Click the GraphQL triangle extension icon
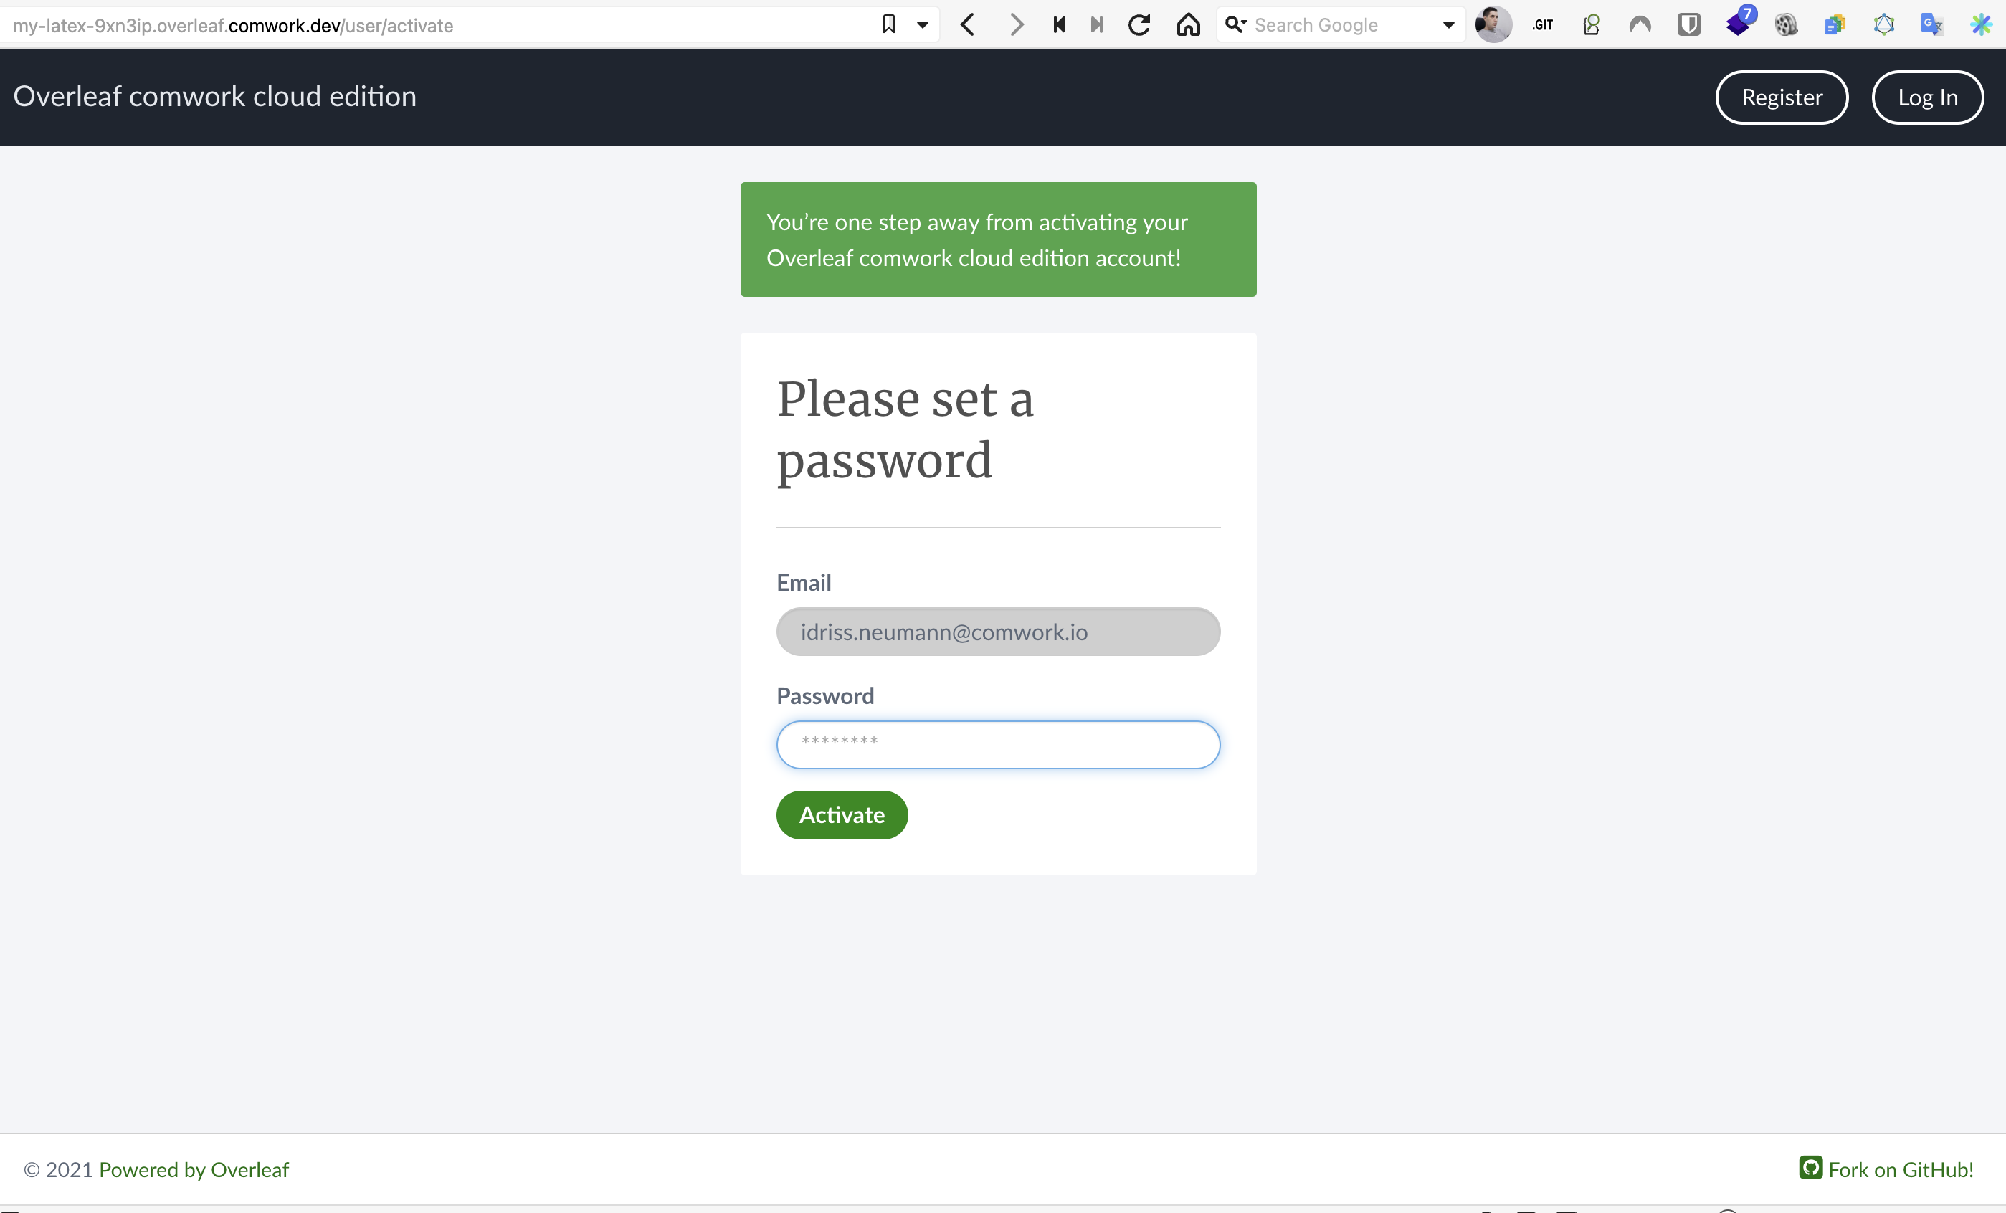This screenshot has width=2006, height=1213. pos(1884,24)
